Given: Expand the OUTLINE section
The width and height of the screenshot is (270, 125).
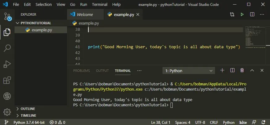Looking at the screenshot, I should click(25, 109).
